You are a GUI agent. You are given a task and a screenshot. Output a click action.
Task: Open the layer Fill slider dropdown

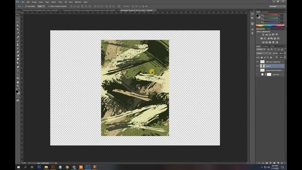click(x=285, y=58)
